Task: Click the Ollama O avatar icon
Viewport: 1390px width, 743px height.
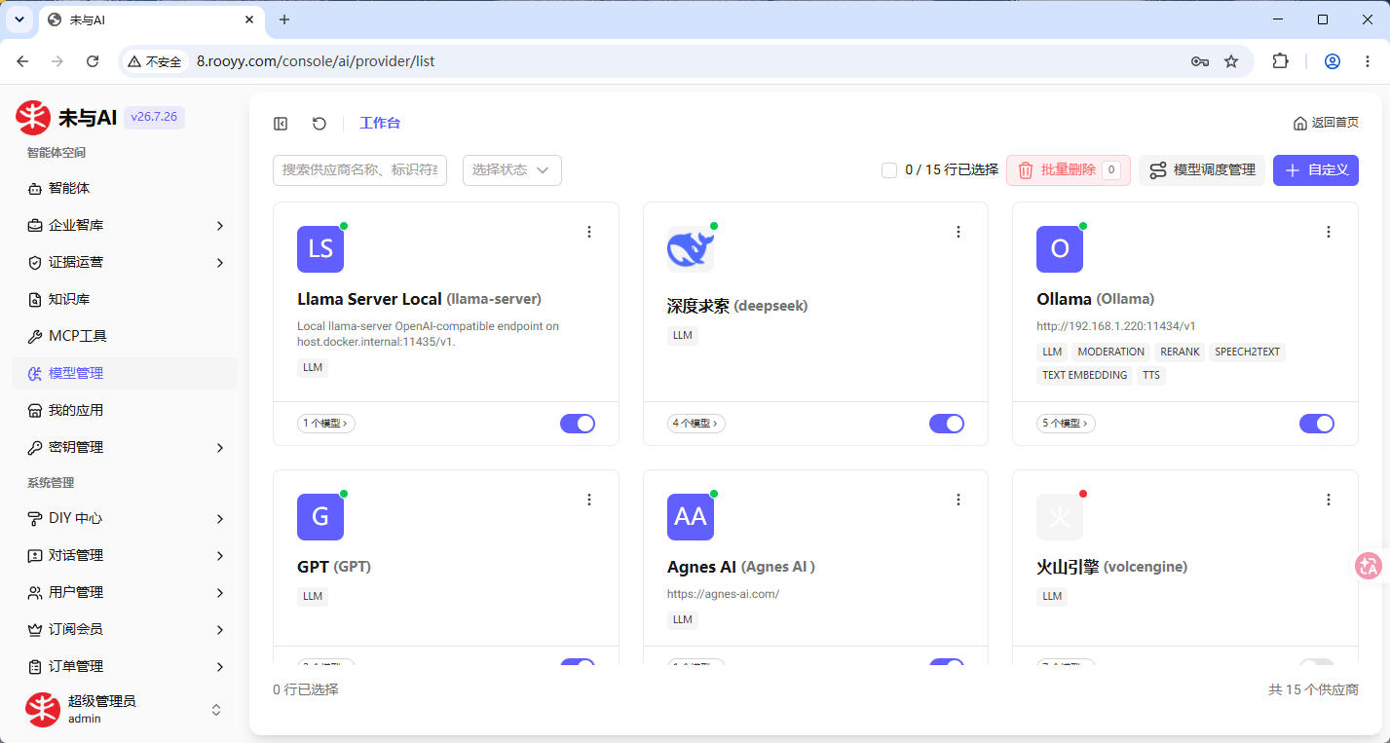Action: (1060, 249)
